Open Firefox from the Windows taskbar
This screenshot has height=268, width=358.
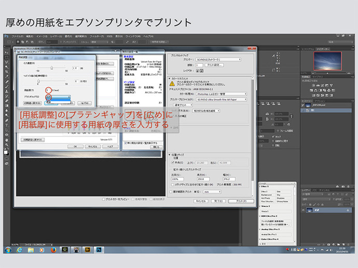[x=52, y=249]
